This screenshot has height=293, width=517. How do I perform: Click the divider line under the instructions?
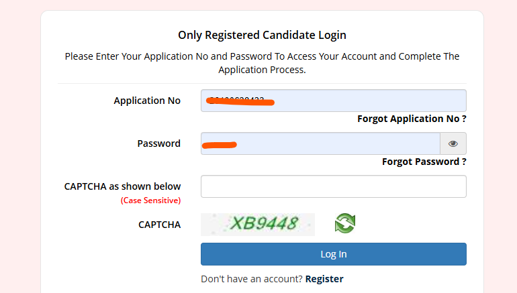(x=262, y=84)
